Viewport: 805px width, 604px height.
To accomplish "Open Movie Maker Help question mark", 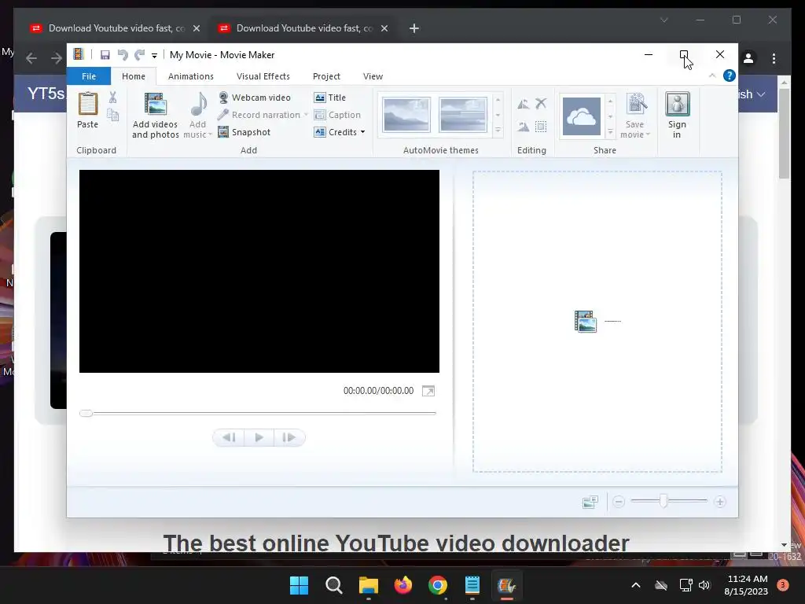I will pos(729,76).
